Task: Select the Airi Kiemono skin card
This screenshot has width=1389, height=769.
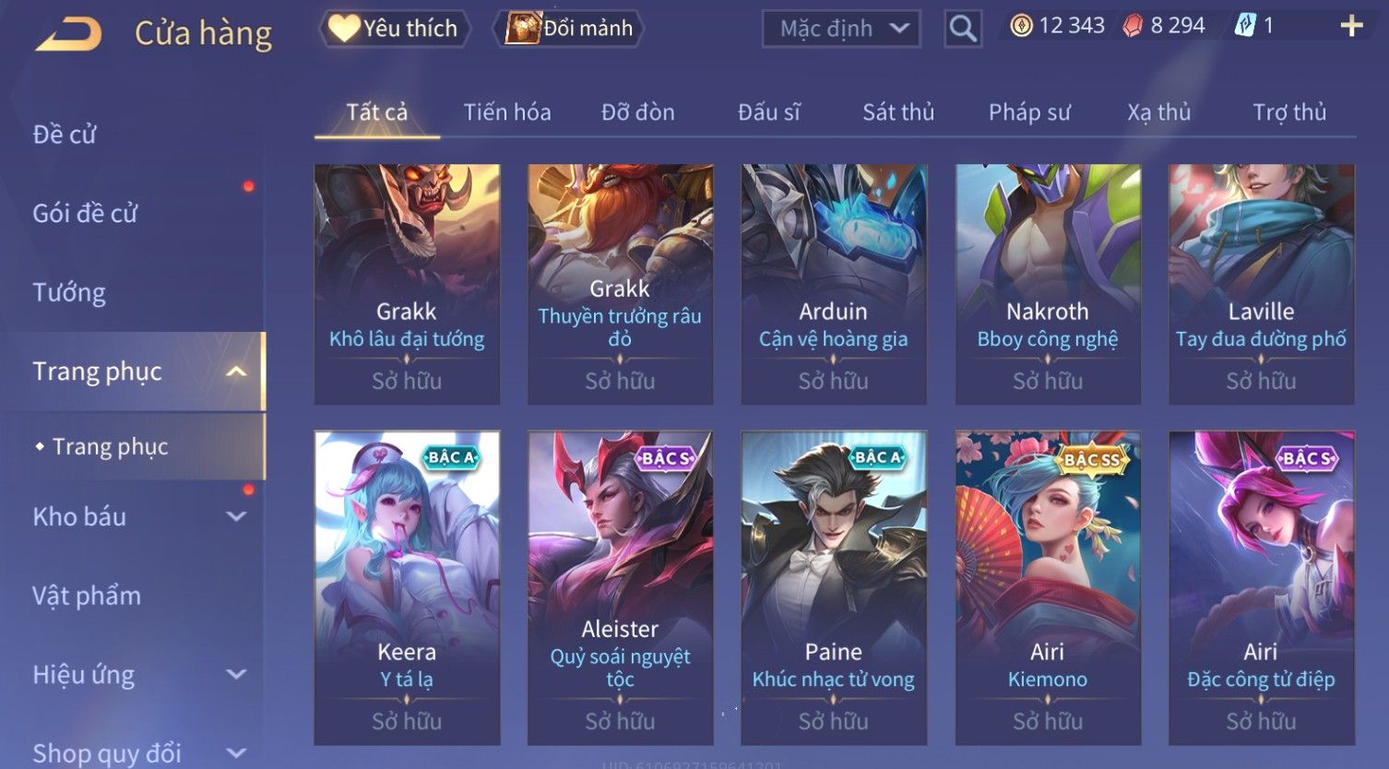Action: click(1048, 587)
